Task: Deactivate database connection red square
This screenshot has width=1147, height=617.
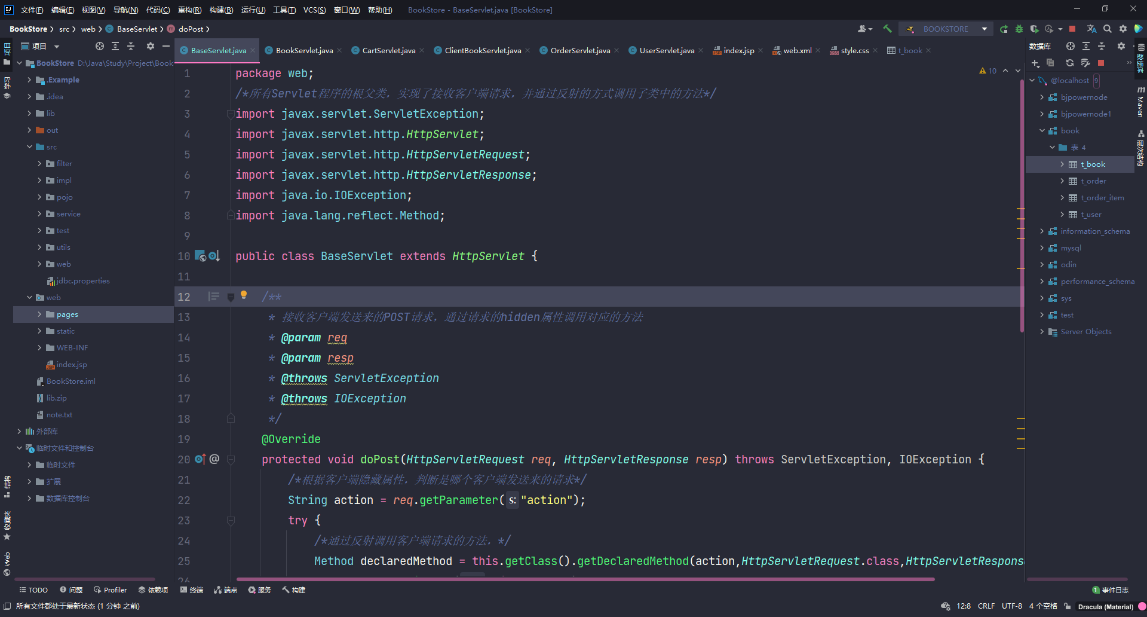Action: 1101,63
